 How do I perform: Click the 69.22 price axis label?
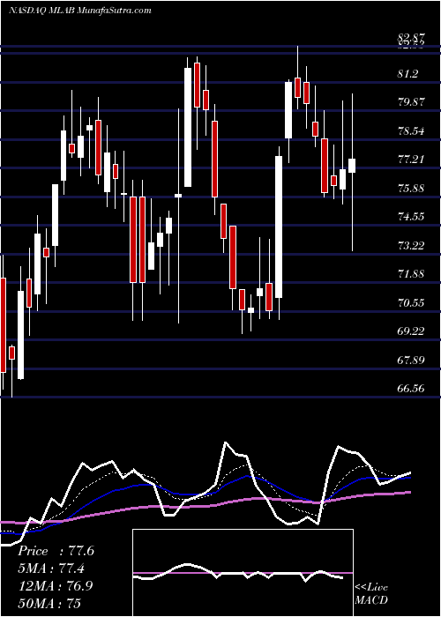[412, 331]
